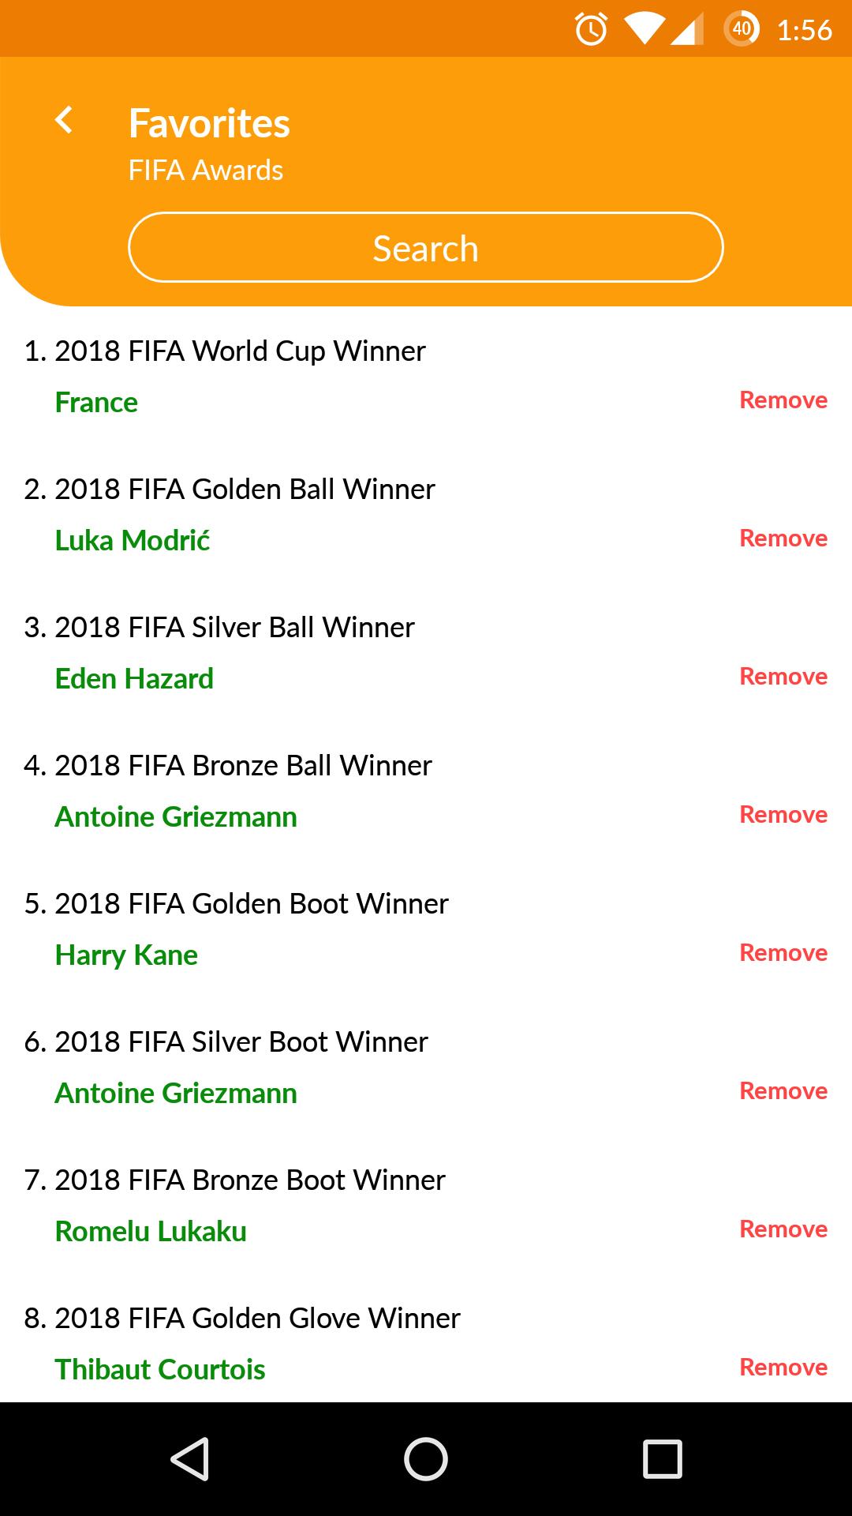Click the Search field
Screen dimensions: 852x1516
coord(425,248)
